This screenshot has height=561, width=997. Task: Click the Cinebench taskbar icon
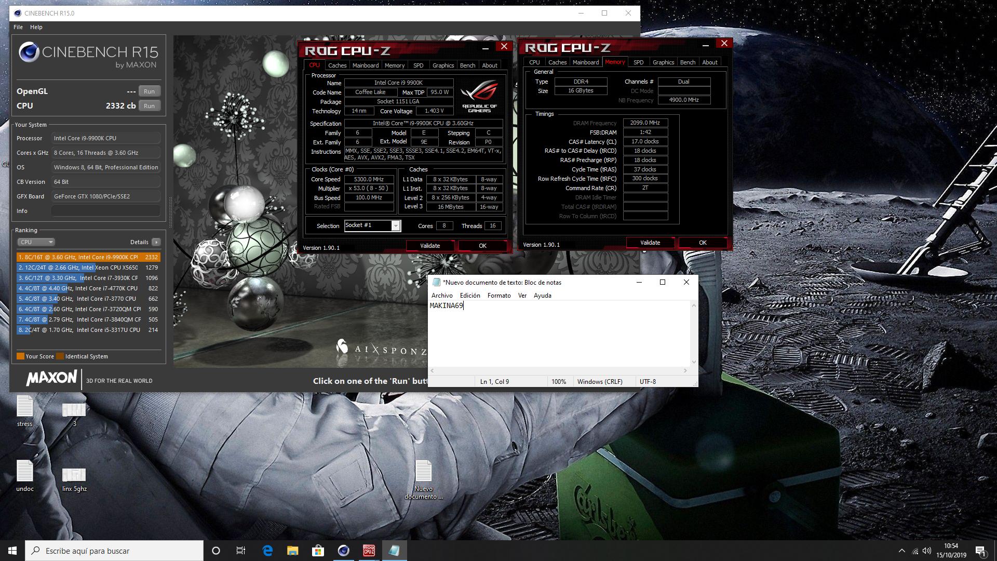(x=343, y=551)
